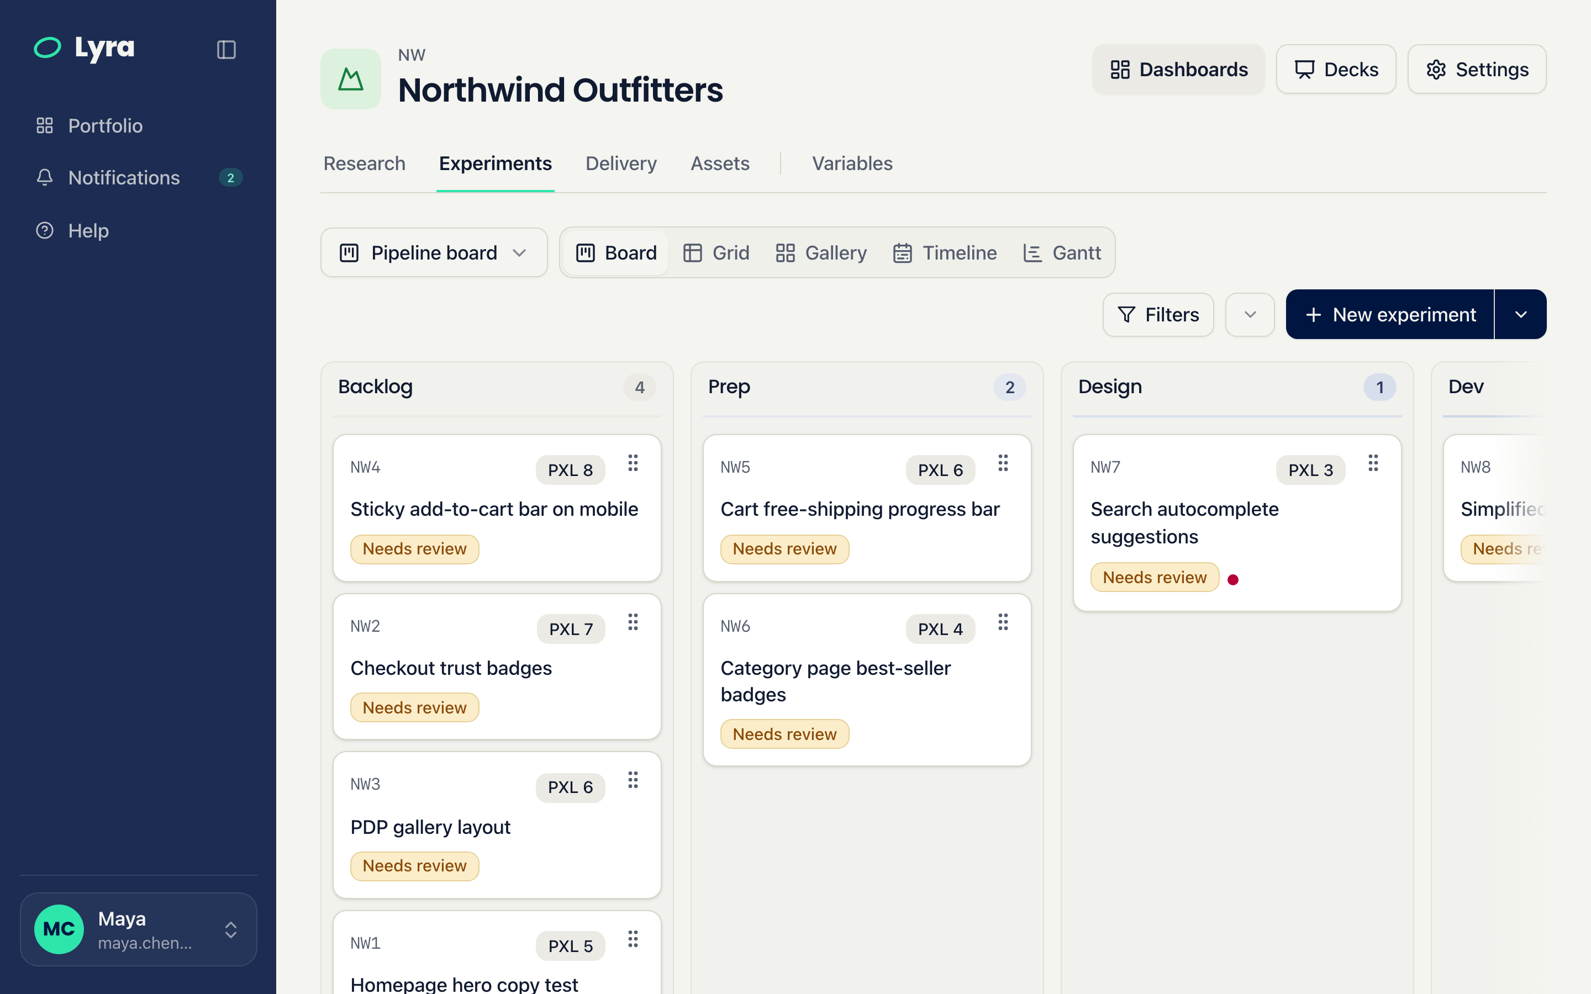
Task: Click the PXL 4 score on NW6
Action: (940, 629)
